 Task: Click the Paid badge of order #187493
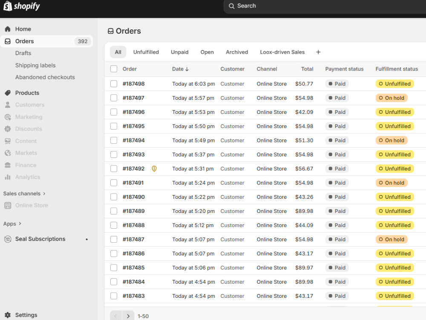(337, 154)
